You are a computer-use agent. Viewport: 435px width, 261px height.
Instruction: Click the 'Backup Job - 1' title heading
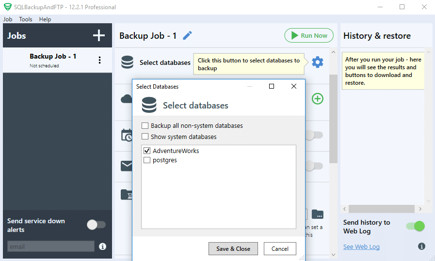pos(148,36)
